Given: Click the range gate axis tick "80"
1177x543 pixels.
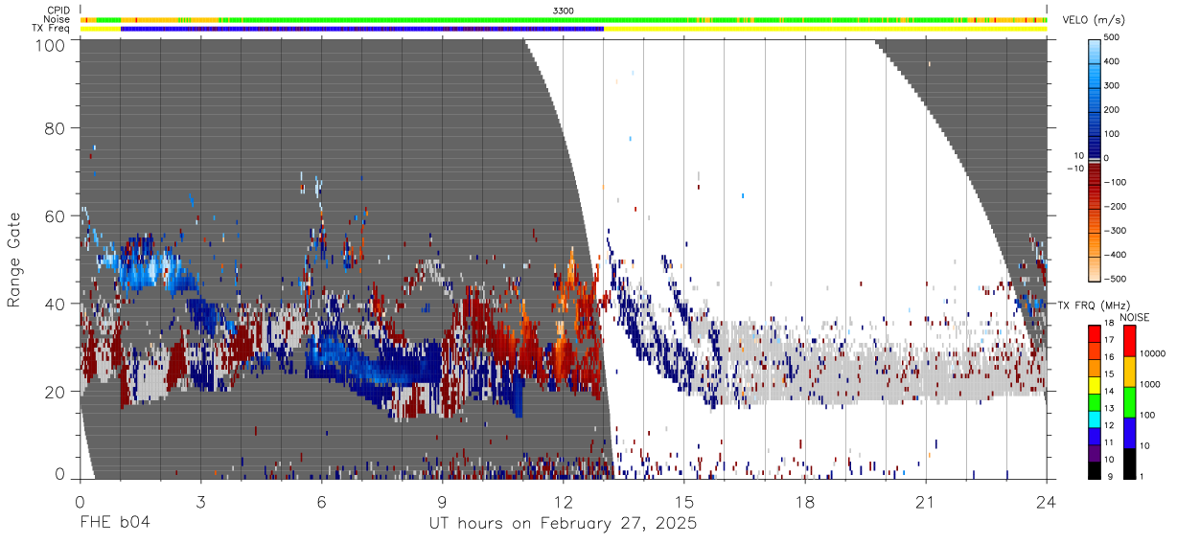Looking at the screenshot, I should (56, 128).
